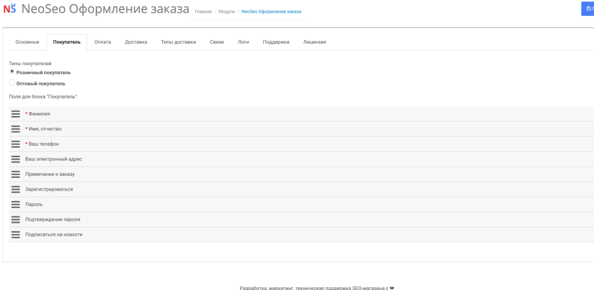Click the Ваш телефон field label

point(44,144)
